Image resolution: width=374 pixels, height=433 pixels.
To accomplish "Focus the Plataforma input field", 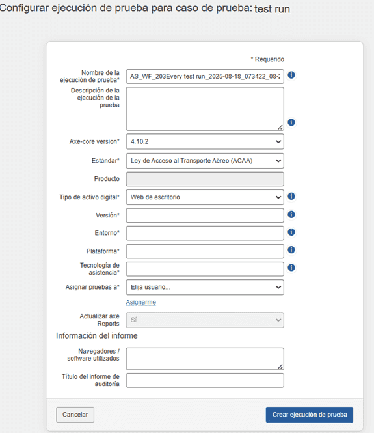I will click(x=205, y=251).
